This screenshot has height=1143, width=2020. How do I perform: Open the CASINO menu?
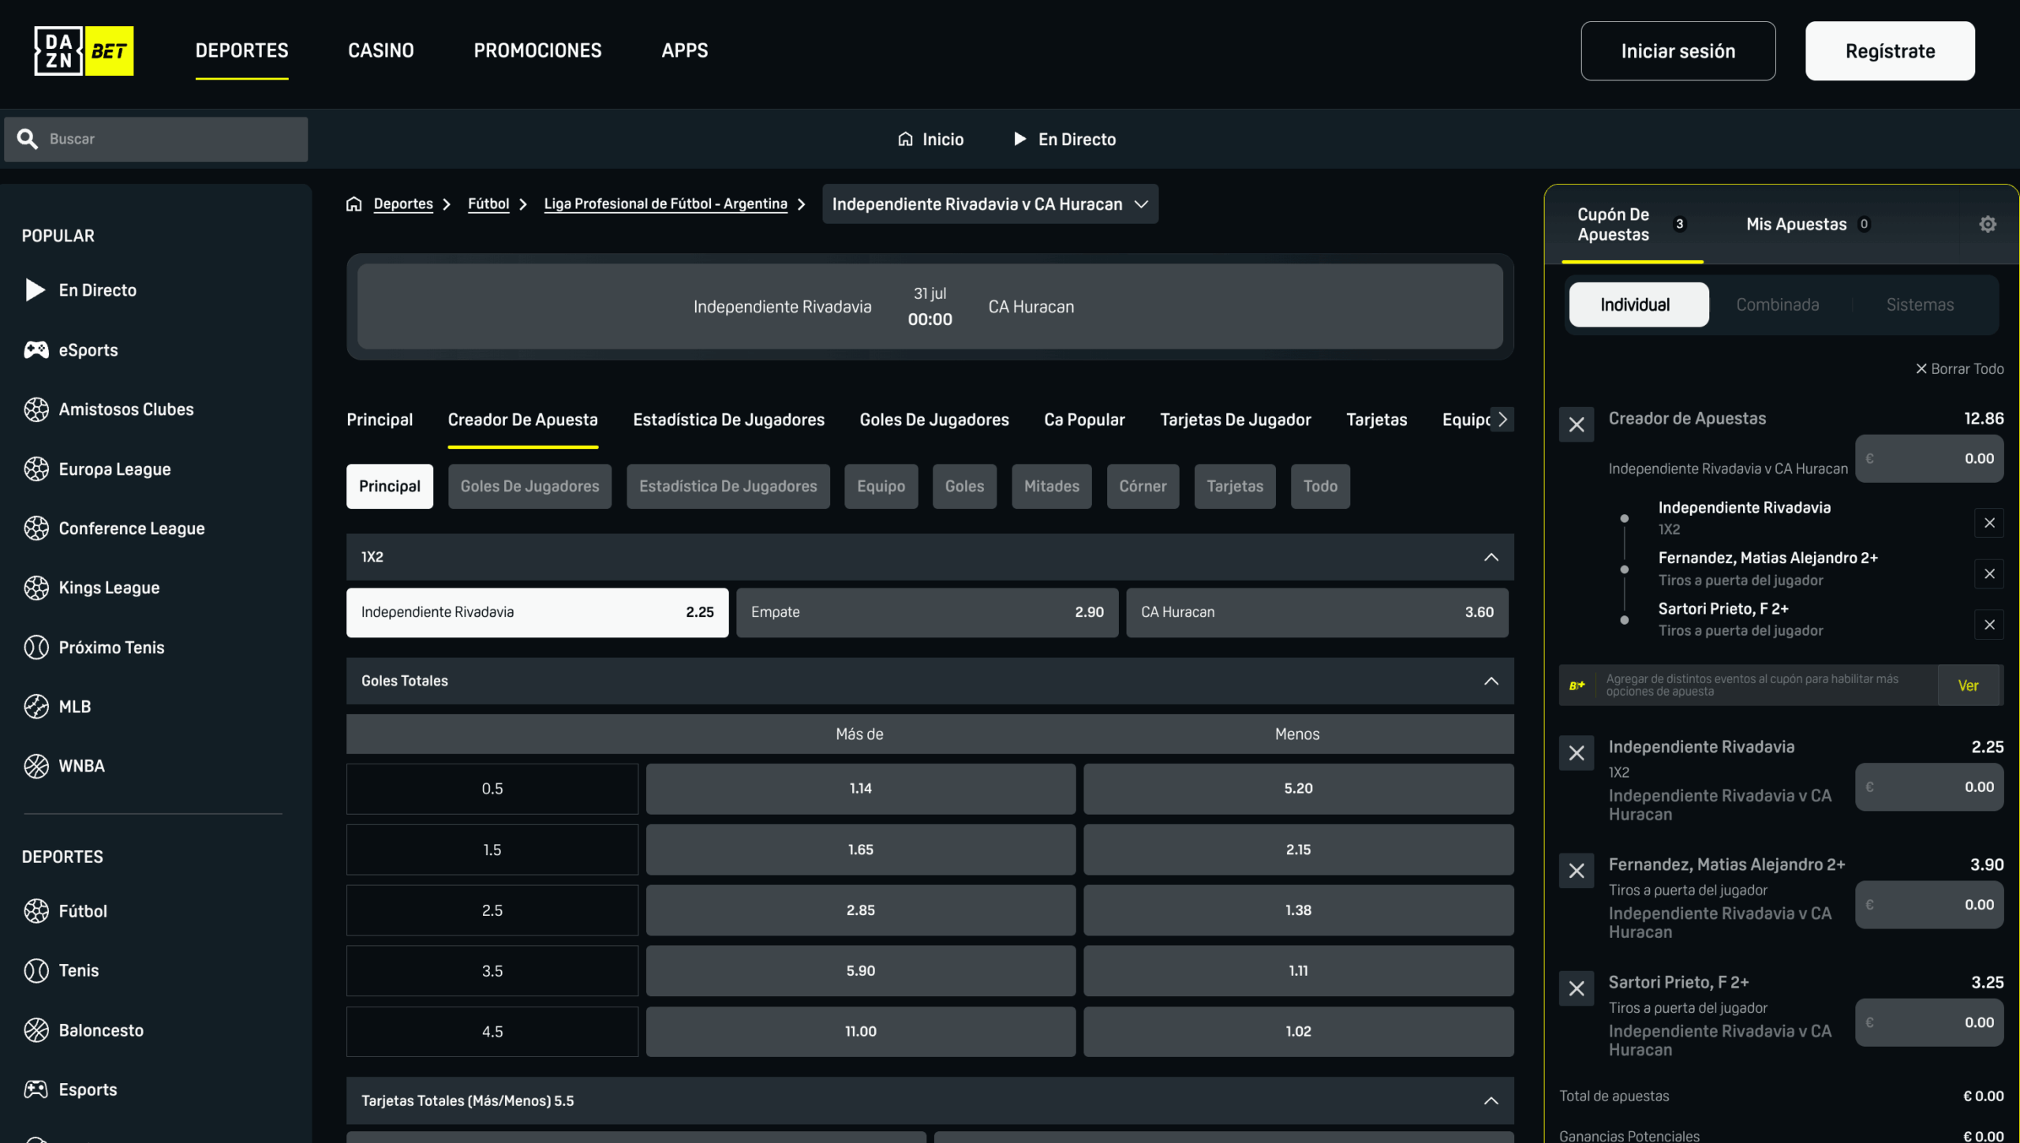[x=381, y=50]
